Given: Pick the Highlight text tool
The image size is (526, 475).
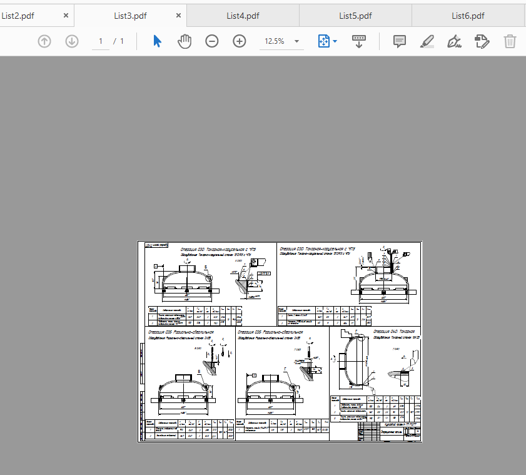Looking at the screenshot, I should (427, 41).
